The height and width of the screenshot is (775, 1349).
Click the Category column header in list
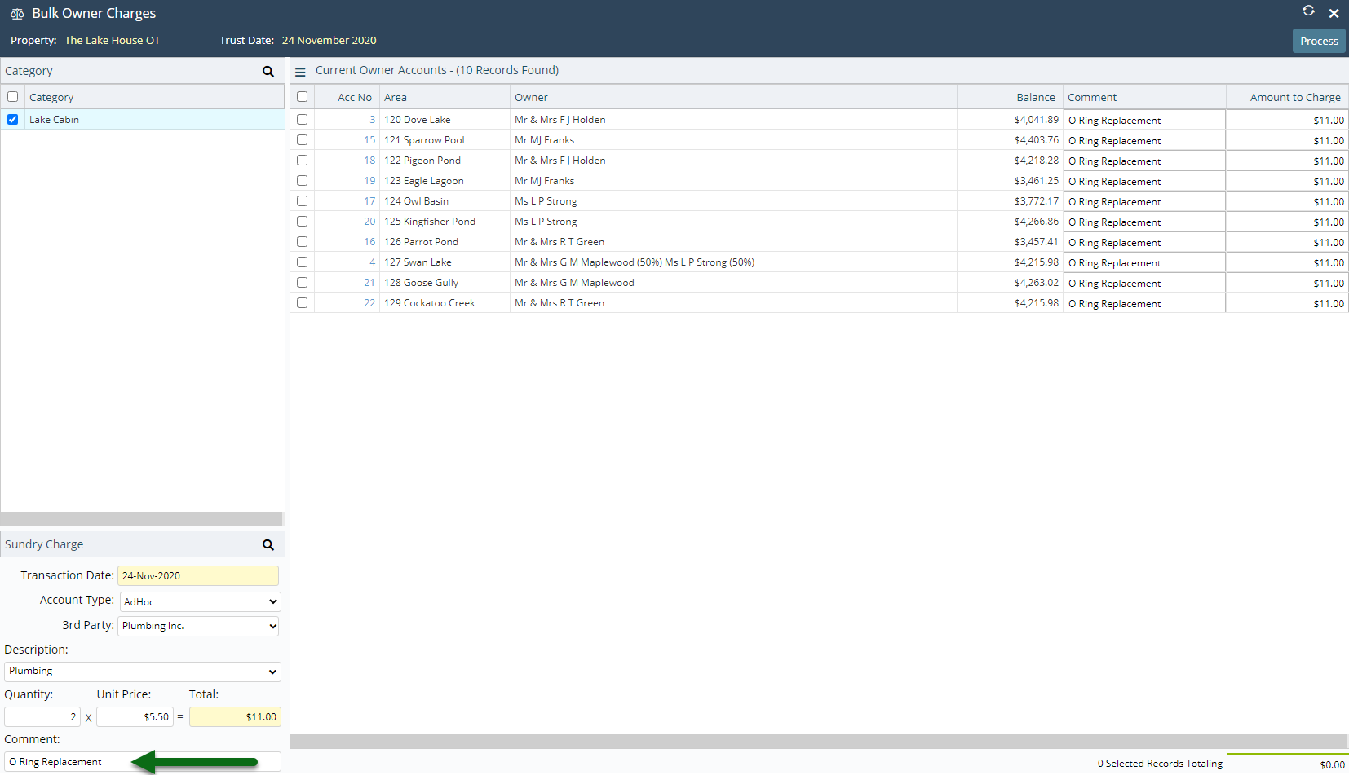[51, 97]
